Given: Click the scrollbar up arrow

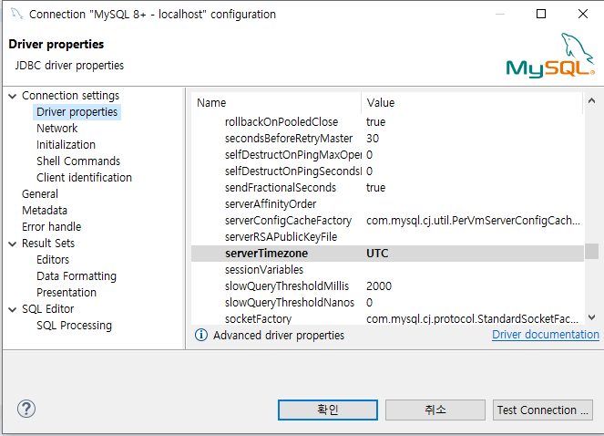Looking at the screenshot, I should pos(591,101).
